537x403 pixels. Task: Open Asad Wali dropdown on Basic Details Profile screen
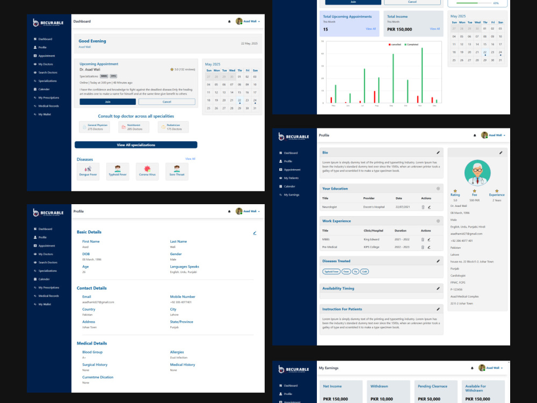coord(248,211)
